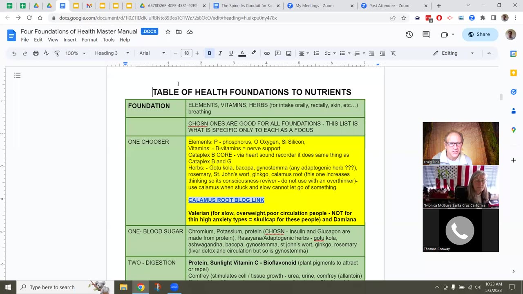Open the text alignment dropdown
This screenshot has width=523, height=294.
pos(304,53)
